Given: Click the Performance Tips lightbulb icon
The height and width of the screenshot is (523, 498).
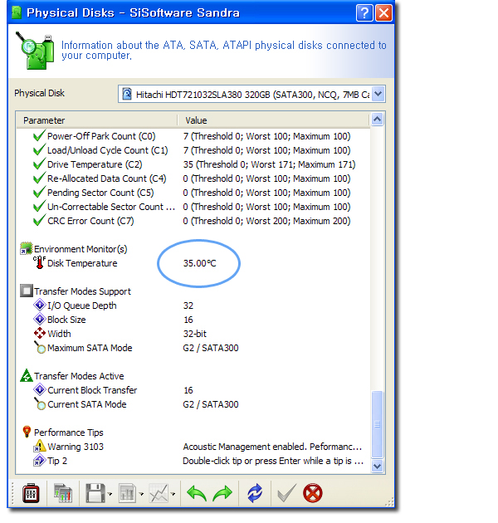Looking at the screenshot, I should (x=27, y=432).
